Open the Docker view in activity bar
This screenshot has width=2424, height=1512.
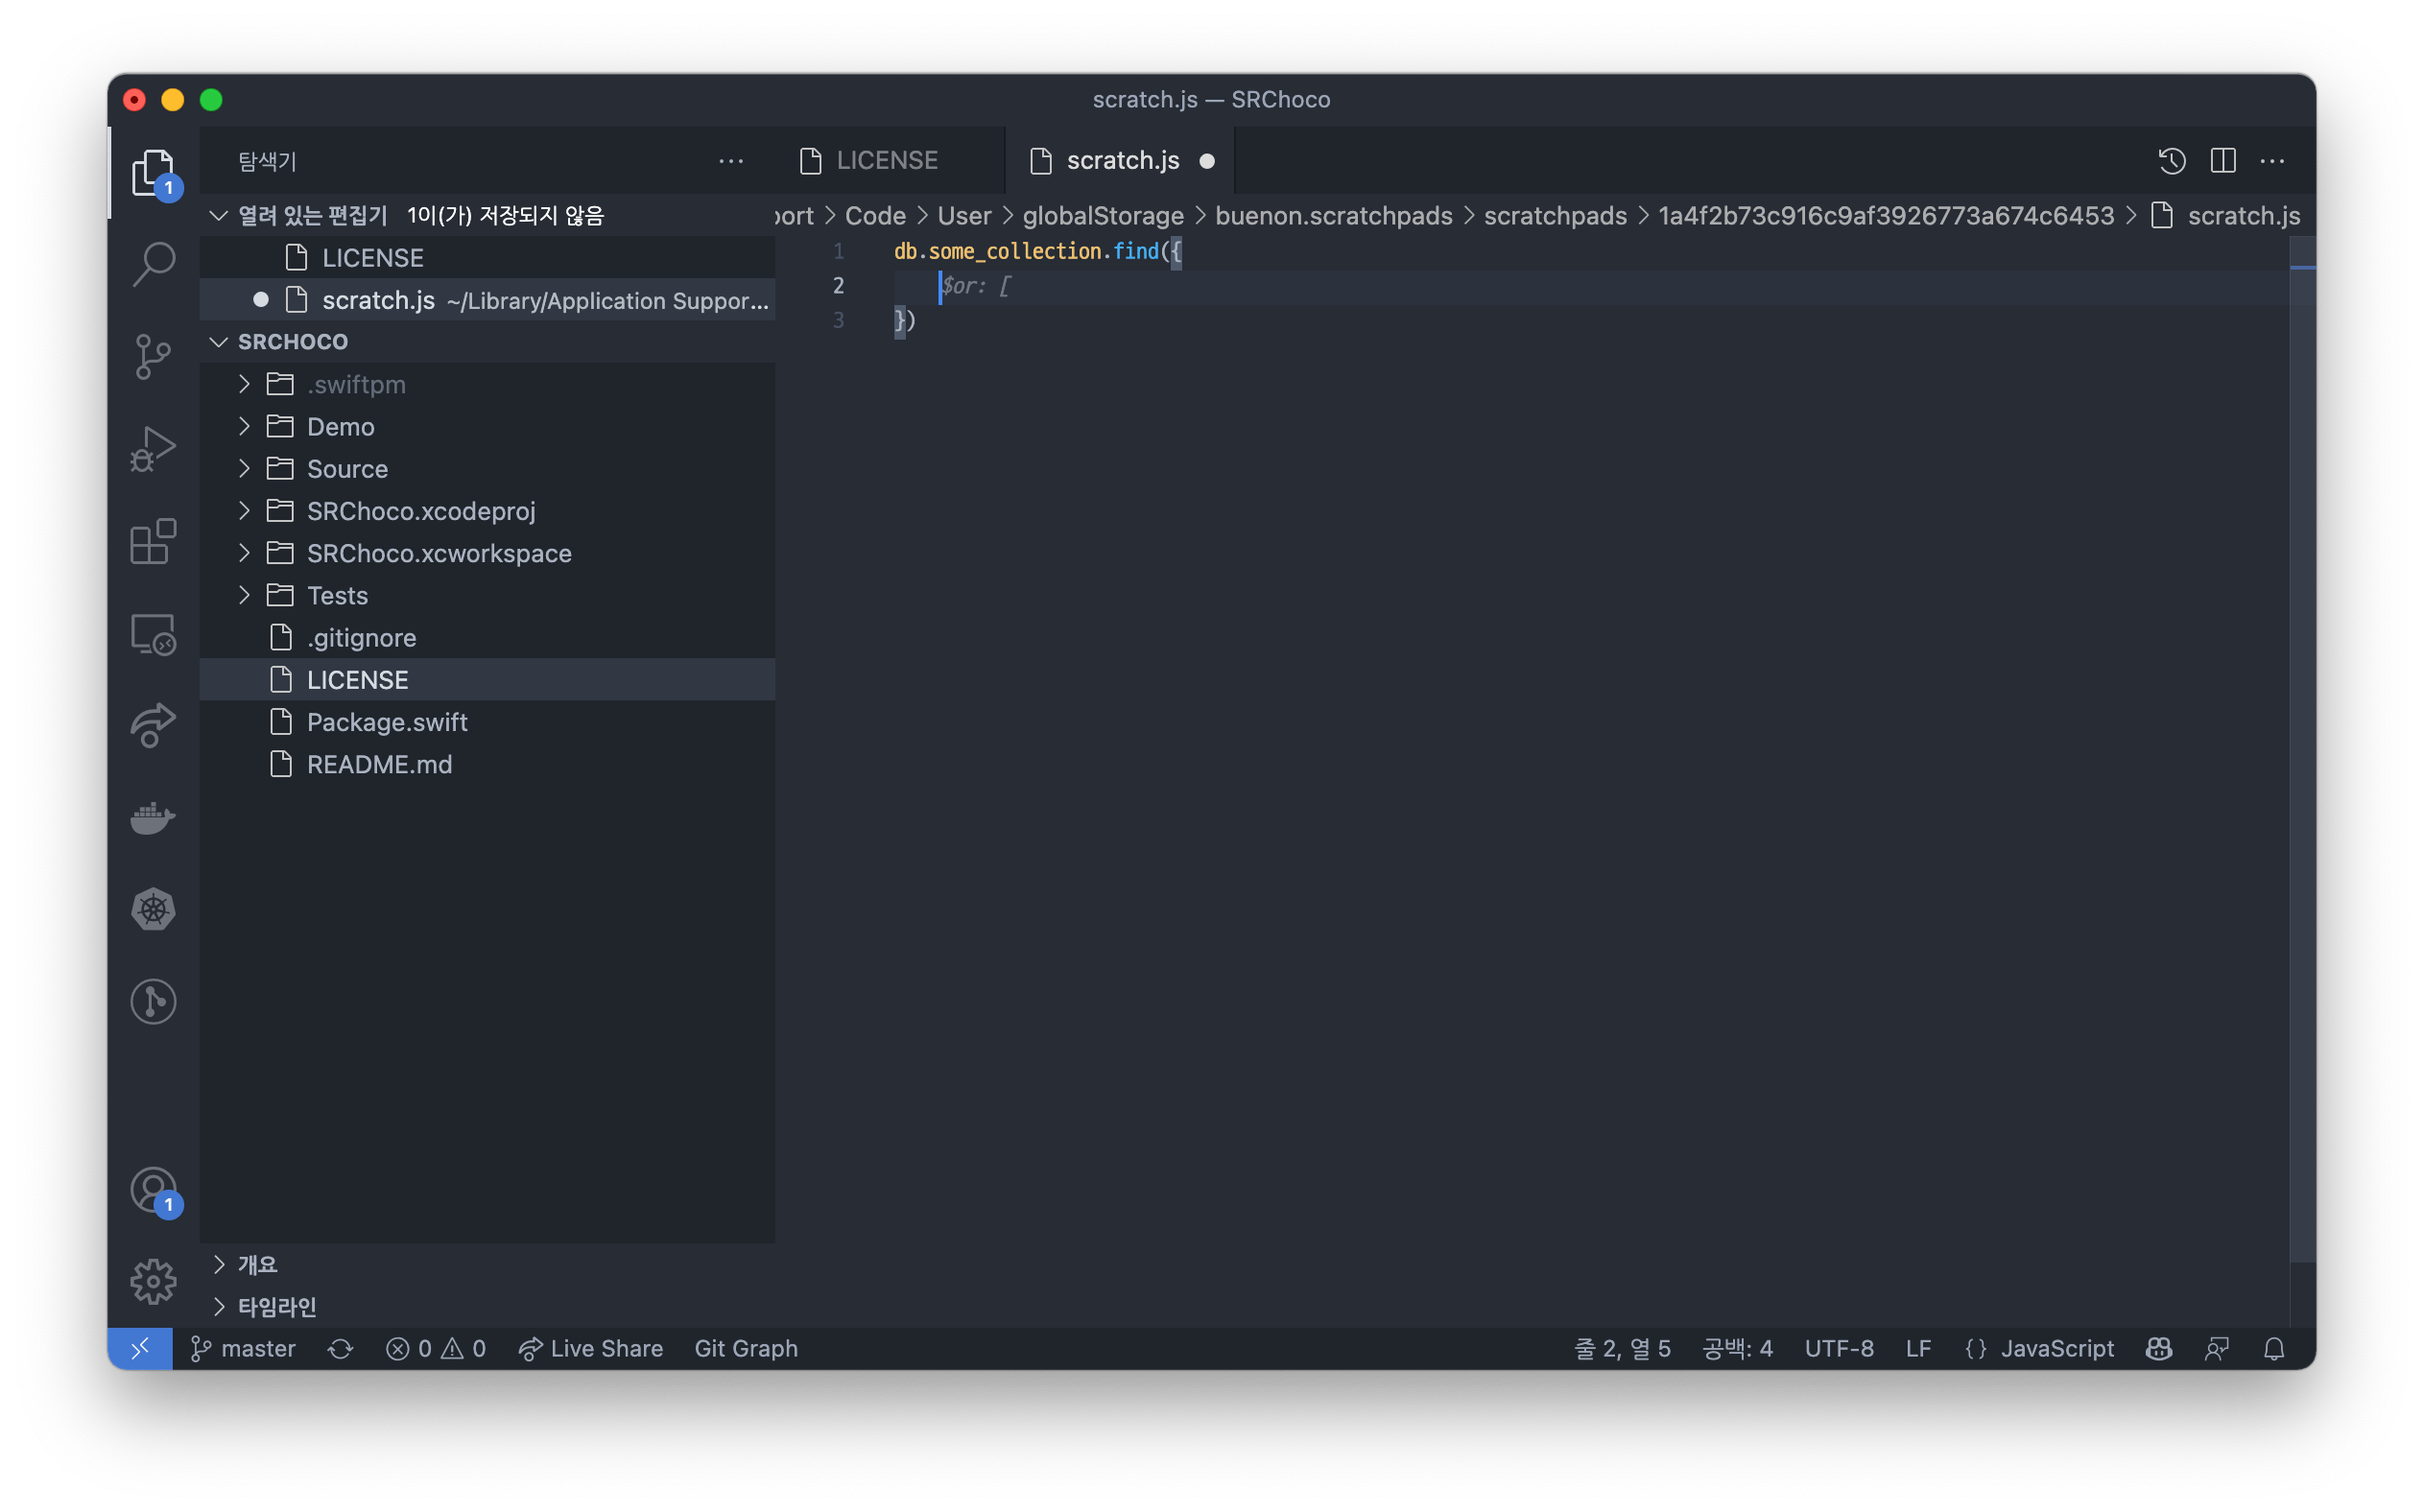coord(153,818)
